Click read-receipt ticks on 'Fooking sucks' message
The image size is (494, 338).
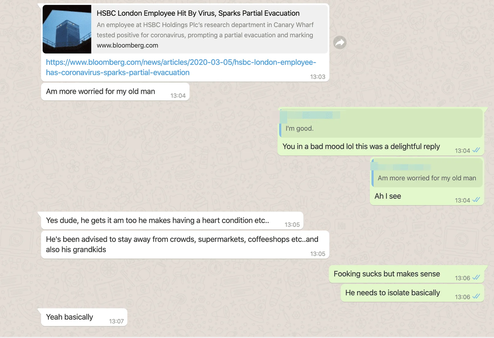tap(476, 278)
